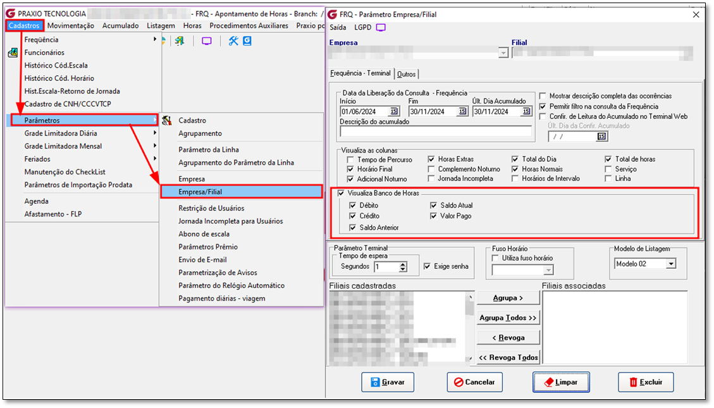
Task: Toggle Tempo de Percurso checkbox
Action: tap(350, 160)
